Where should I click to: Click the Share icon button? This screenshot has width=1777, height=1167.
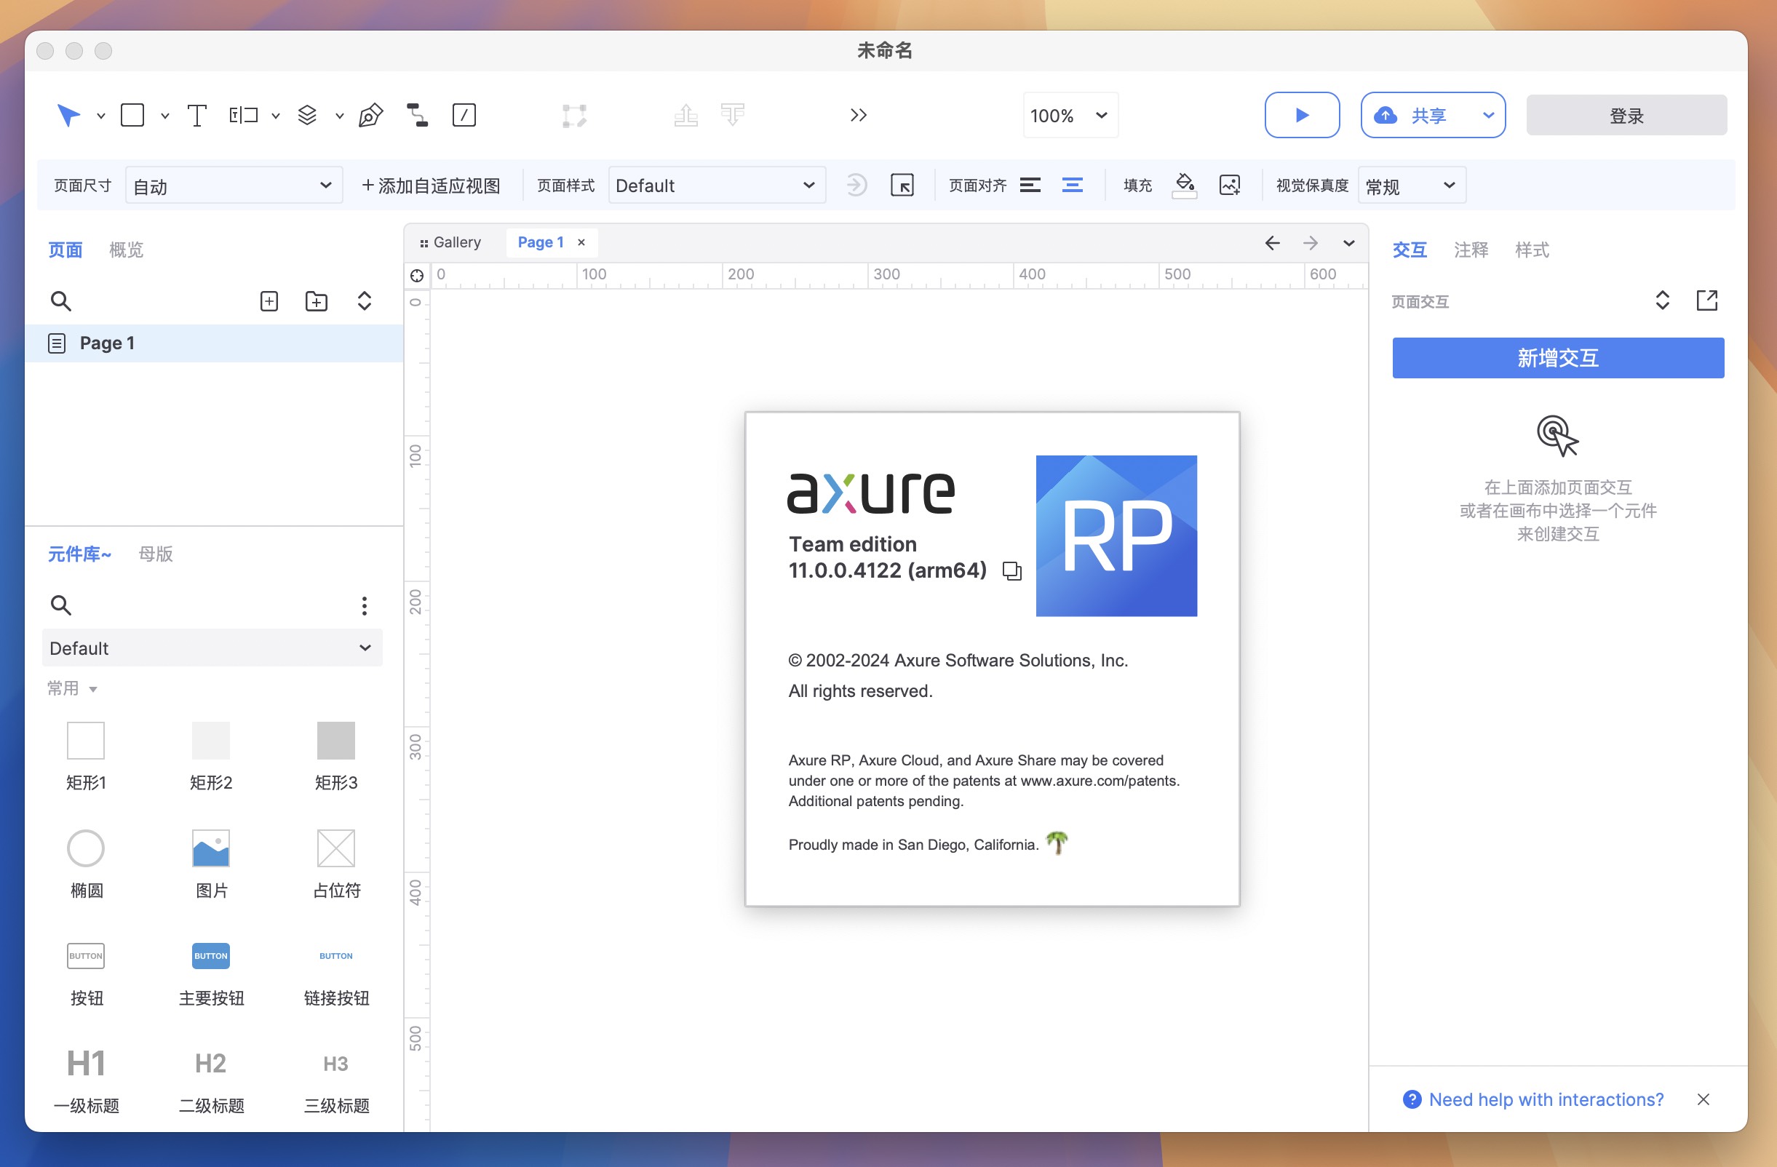pyautogui.click(x=1388, y=115)
